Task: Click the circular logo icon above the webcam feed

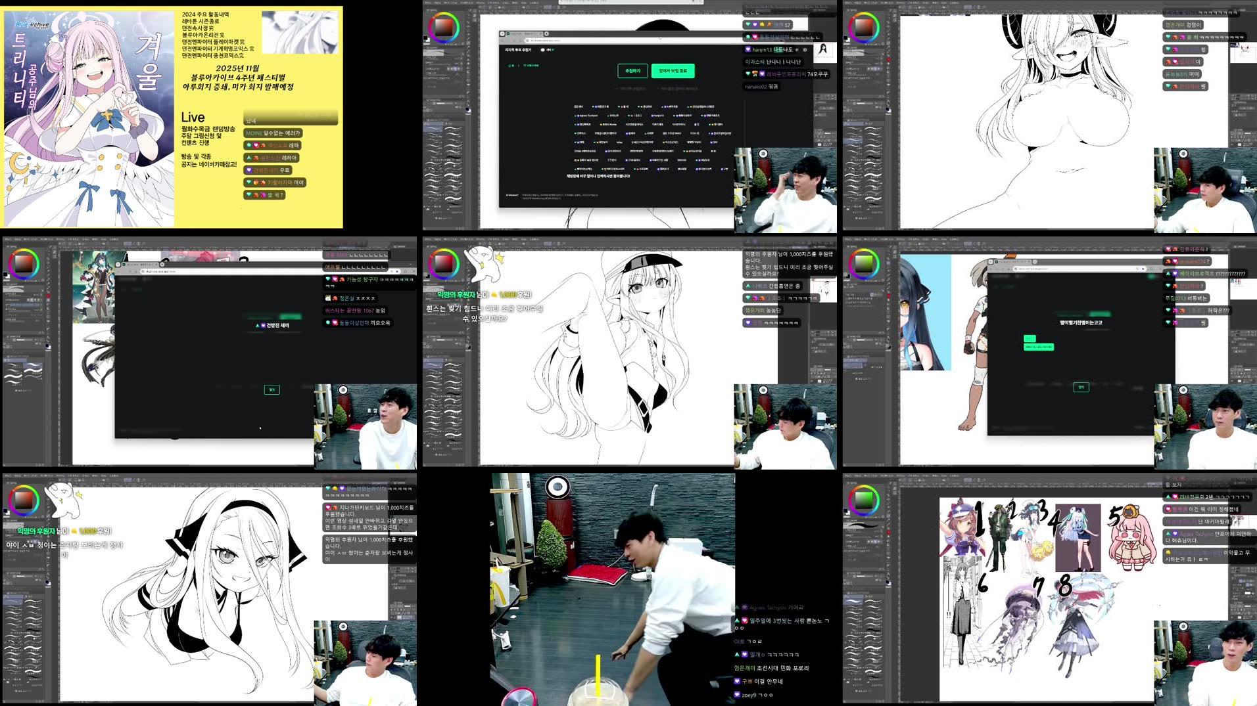Action: coord(763,154)
